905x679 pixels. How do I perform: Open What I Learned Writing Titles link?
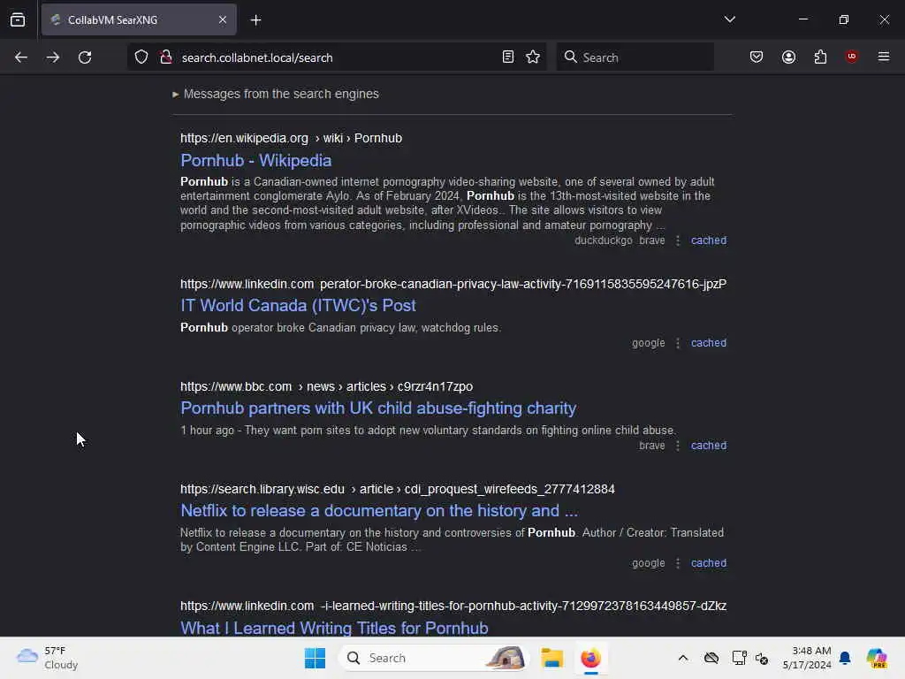tap(334, 628)
